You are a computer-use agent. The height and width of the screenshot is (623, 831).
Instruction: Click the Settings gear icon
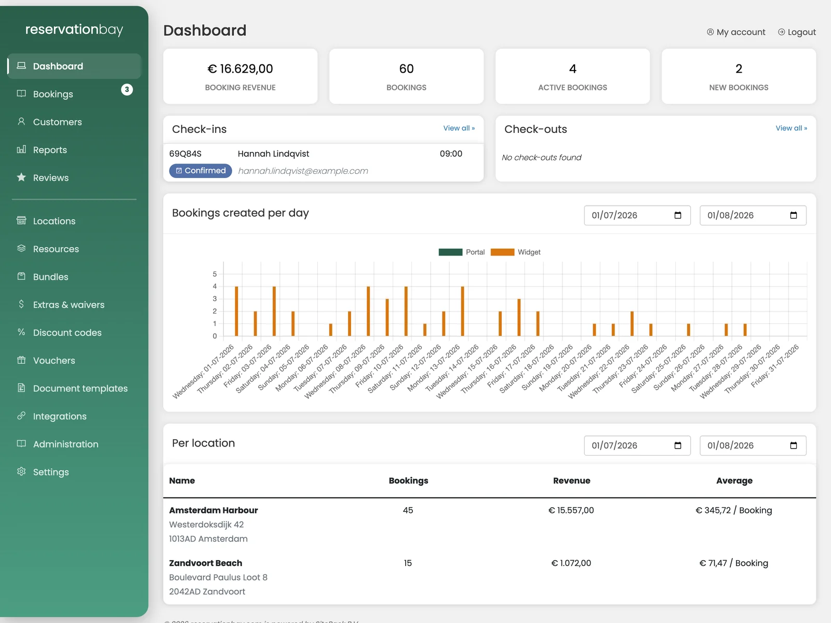21,471
